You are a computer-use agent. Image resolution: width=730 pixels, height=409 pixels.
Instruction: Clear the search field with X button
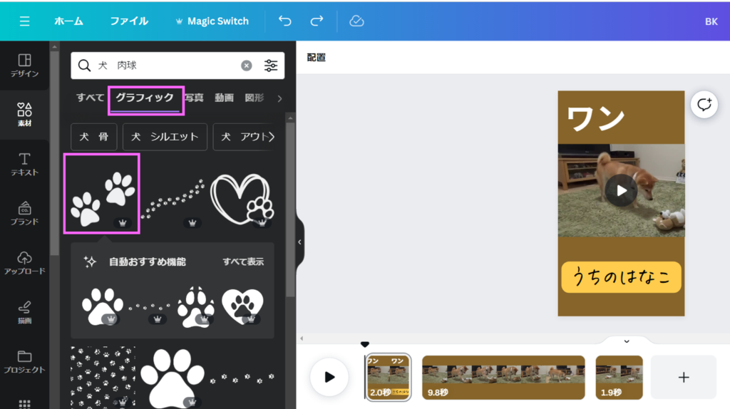tap(246, 66)
